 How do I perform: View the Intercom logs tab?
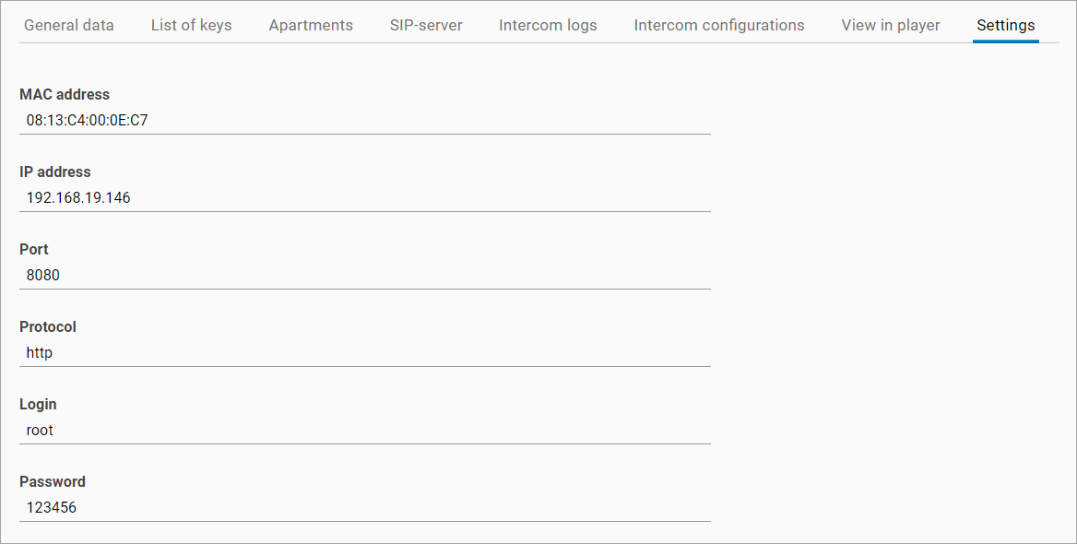coord(548,25)
